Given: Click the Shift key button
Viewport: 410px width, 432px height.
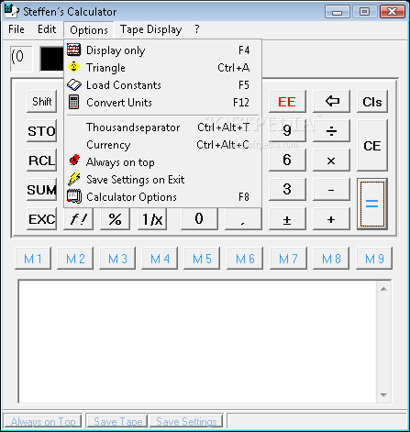Looking at the screenshot, I should [41, 102].
